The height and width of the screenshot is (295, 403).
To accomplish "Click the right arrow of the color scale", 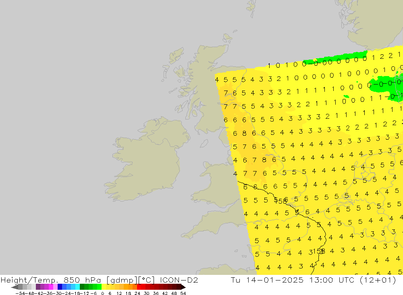I will (x=183, y=287).
